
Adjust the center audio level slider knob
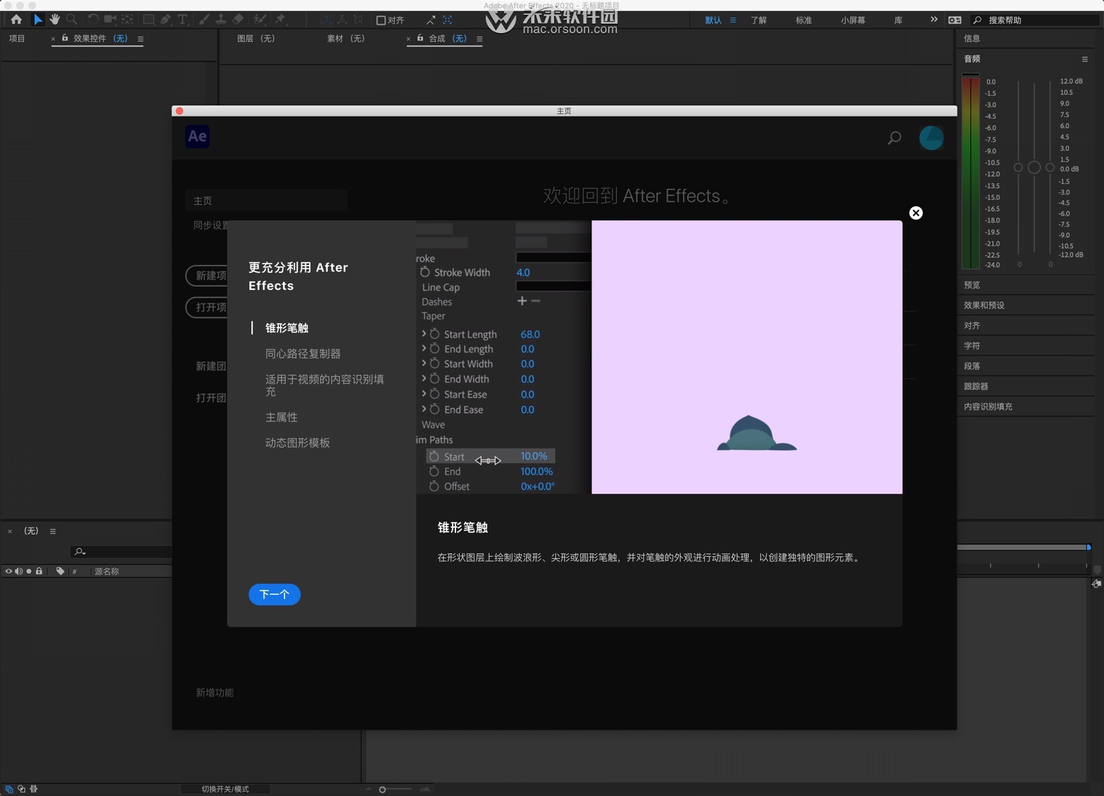click(x=1034, y=168)
